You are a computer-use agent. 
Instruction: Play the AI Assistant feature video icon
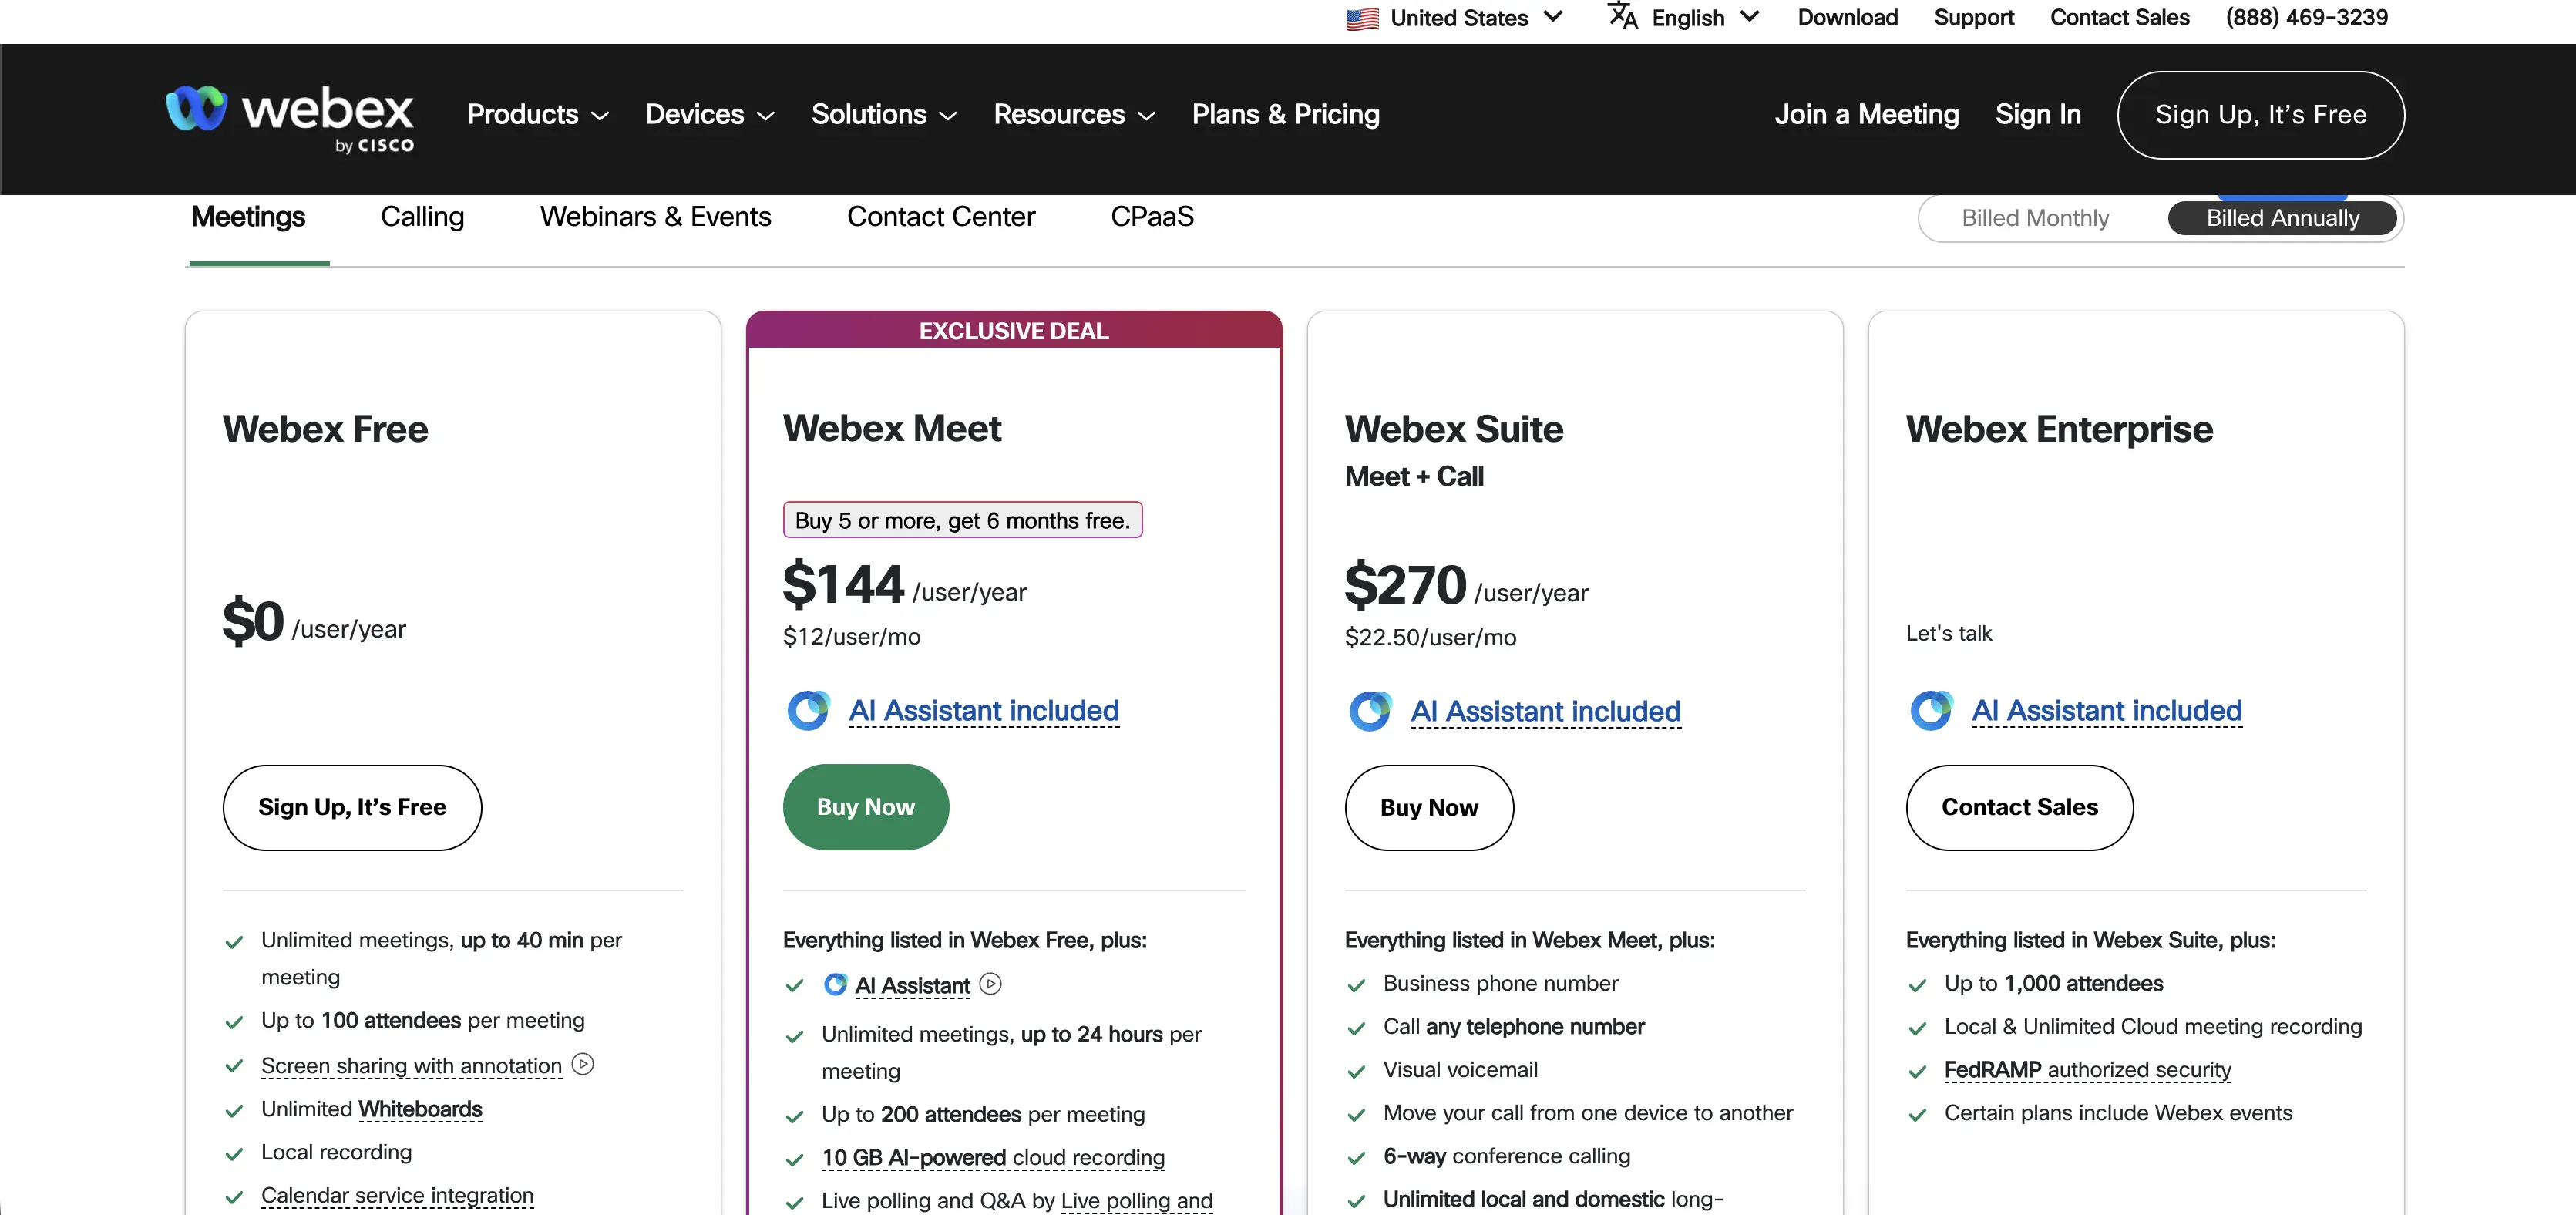(990, 984)
